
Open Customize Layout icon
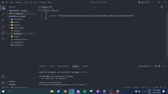tap(148, 2)
